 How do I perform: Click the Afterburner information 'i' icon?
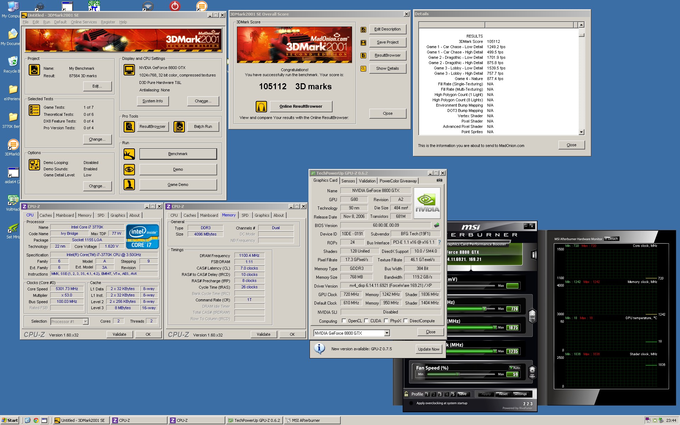[534, 255]
